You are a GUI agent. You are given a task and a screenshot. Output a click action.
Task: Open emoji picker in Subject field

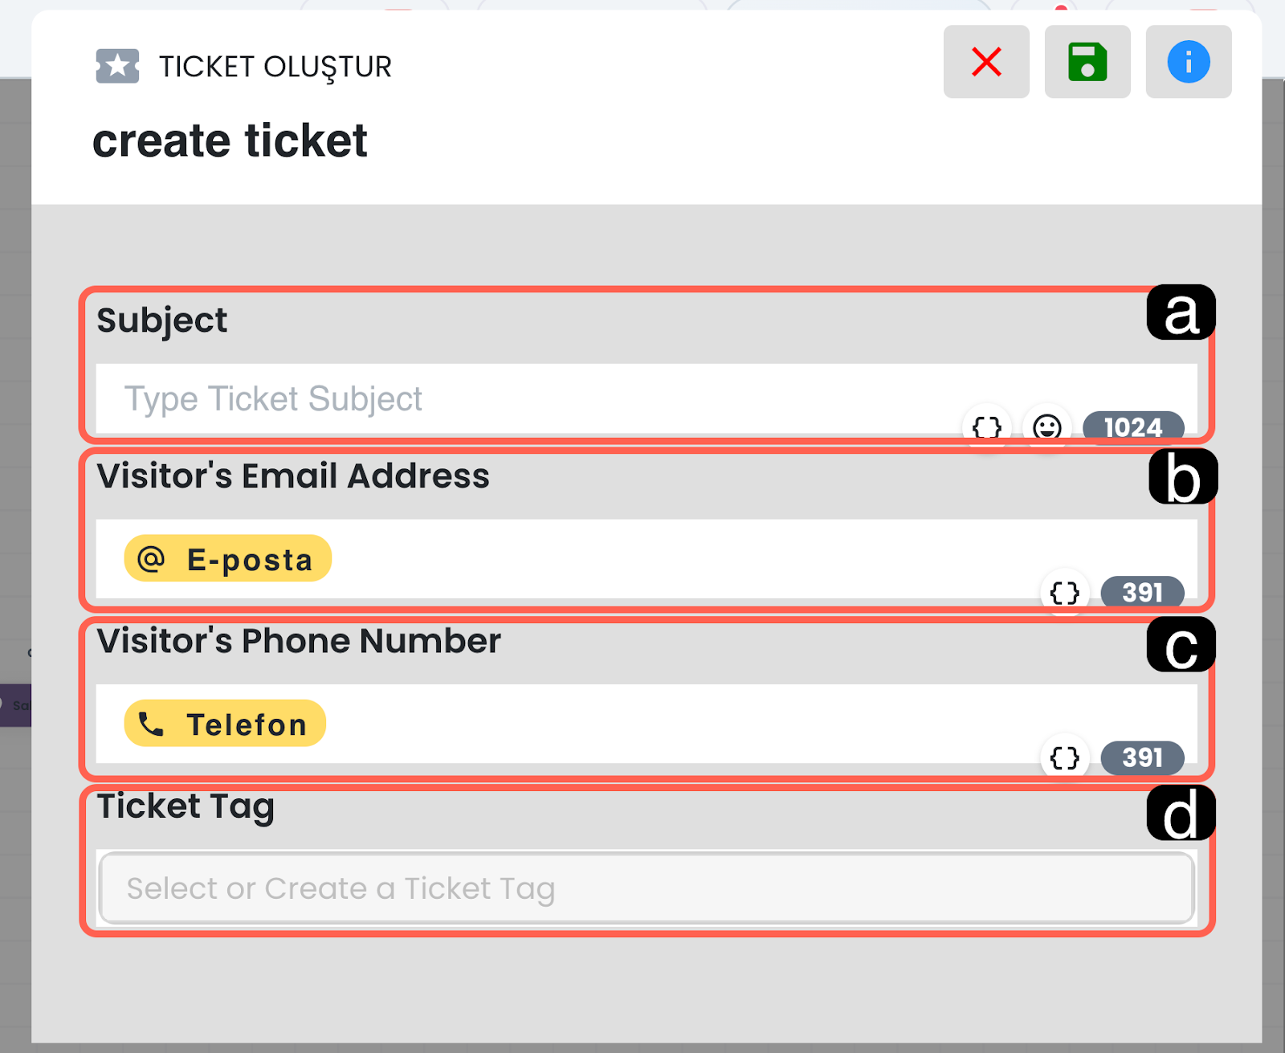click(1046, 427)
